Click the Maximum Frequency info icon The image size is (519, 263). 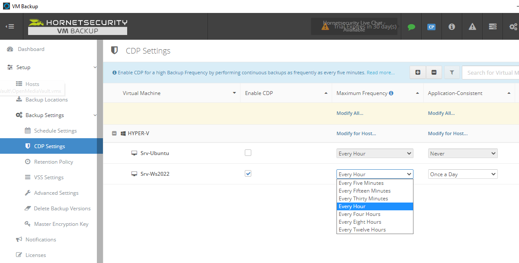click(x=391, y=93)
